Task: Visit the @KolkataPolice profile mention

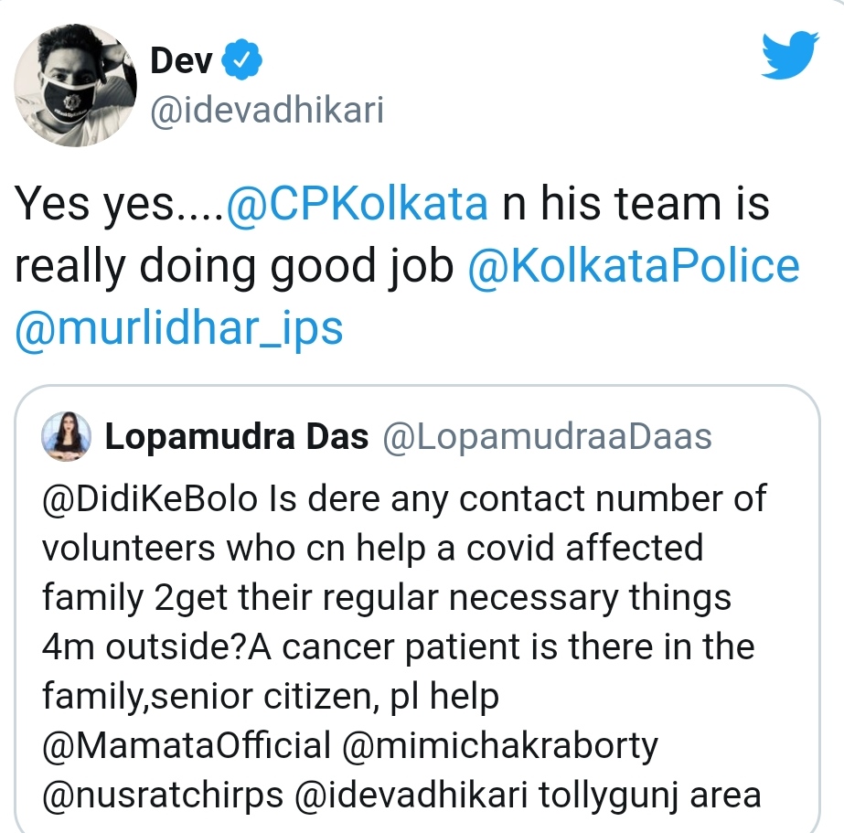Action: [633, 265]
